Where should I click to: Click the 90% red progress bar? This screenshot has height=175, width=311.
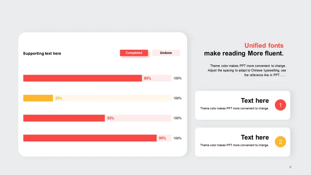click(x=90, y=138)
